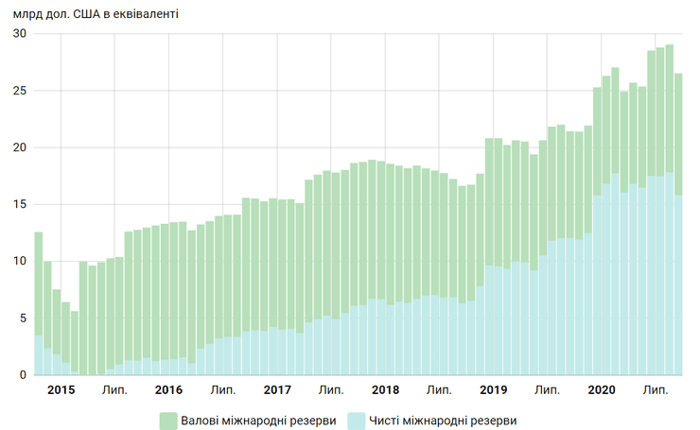Screen dimensions: 700x430
Task: Click the 15 value on the y-axis
Action: tap(19, 204)
